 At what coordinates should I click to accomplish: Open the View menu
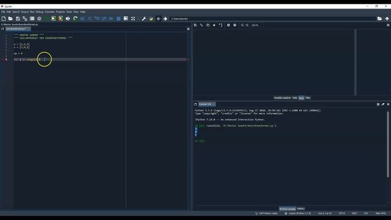[x=76, y=12]
